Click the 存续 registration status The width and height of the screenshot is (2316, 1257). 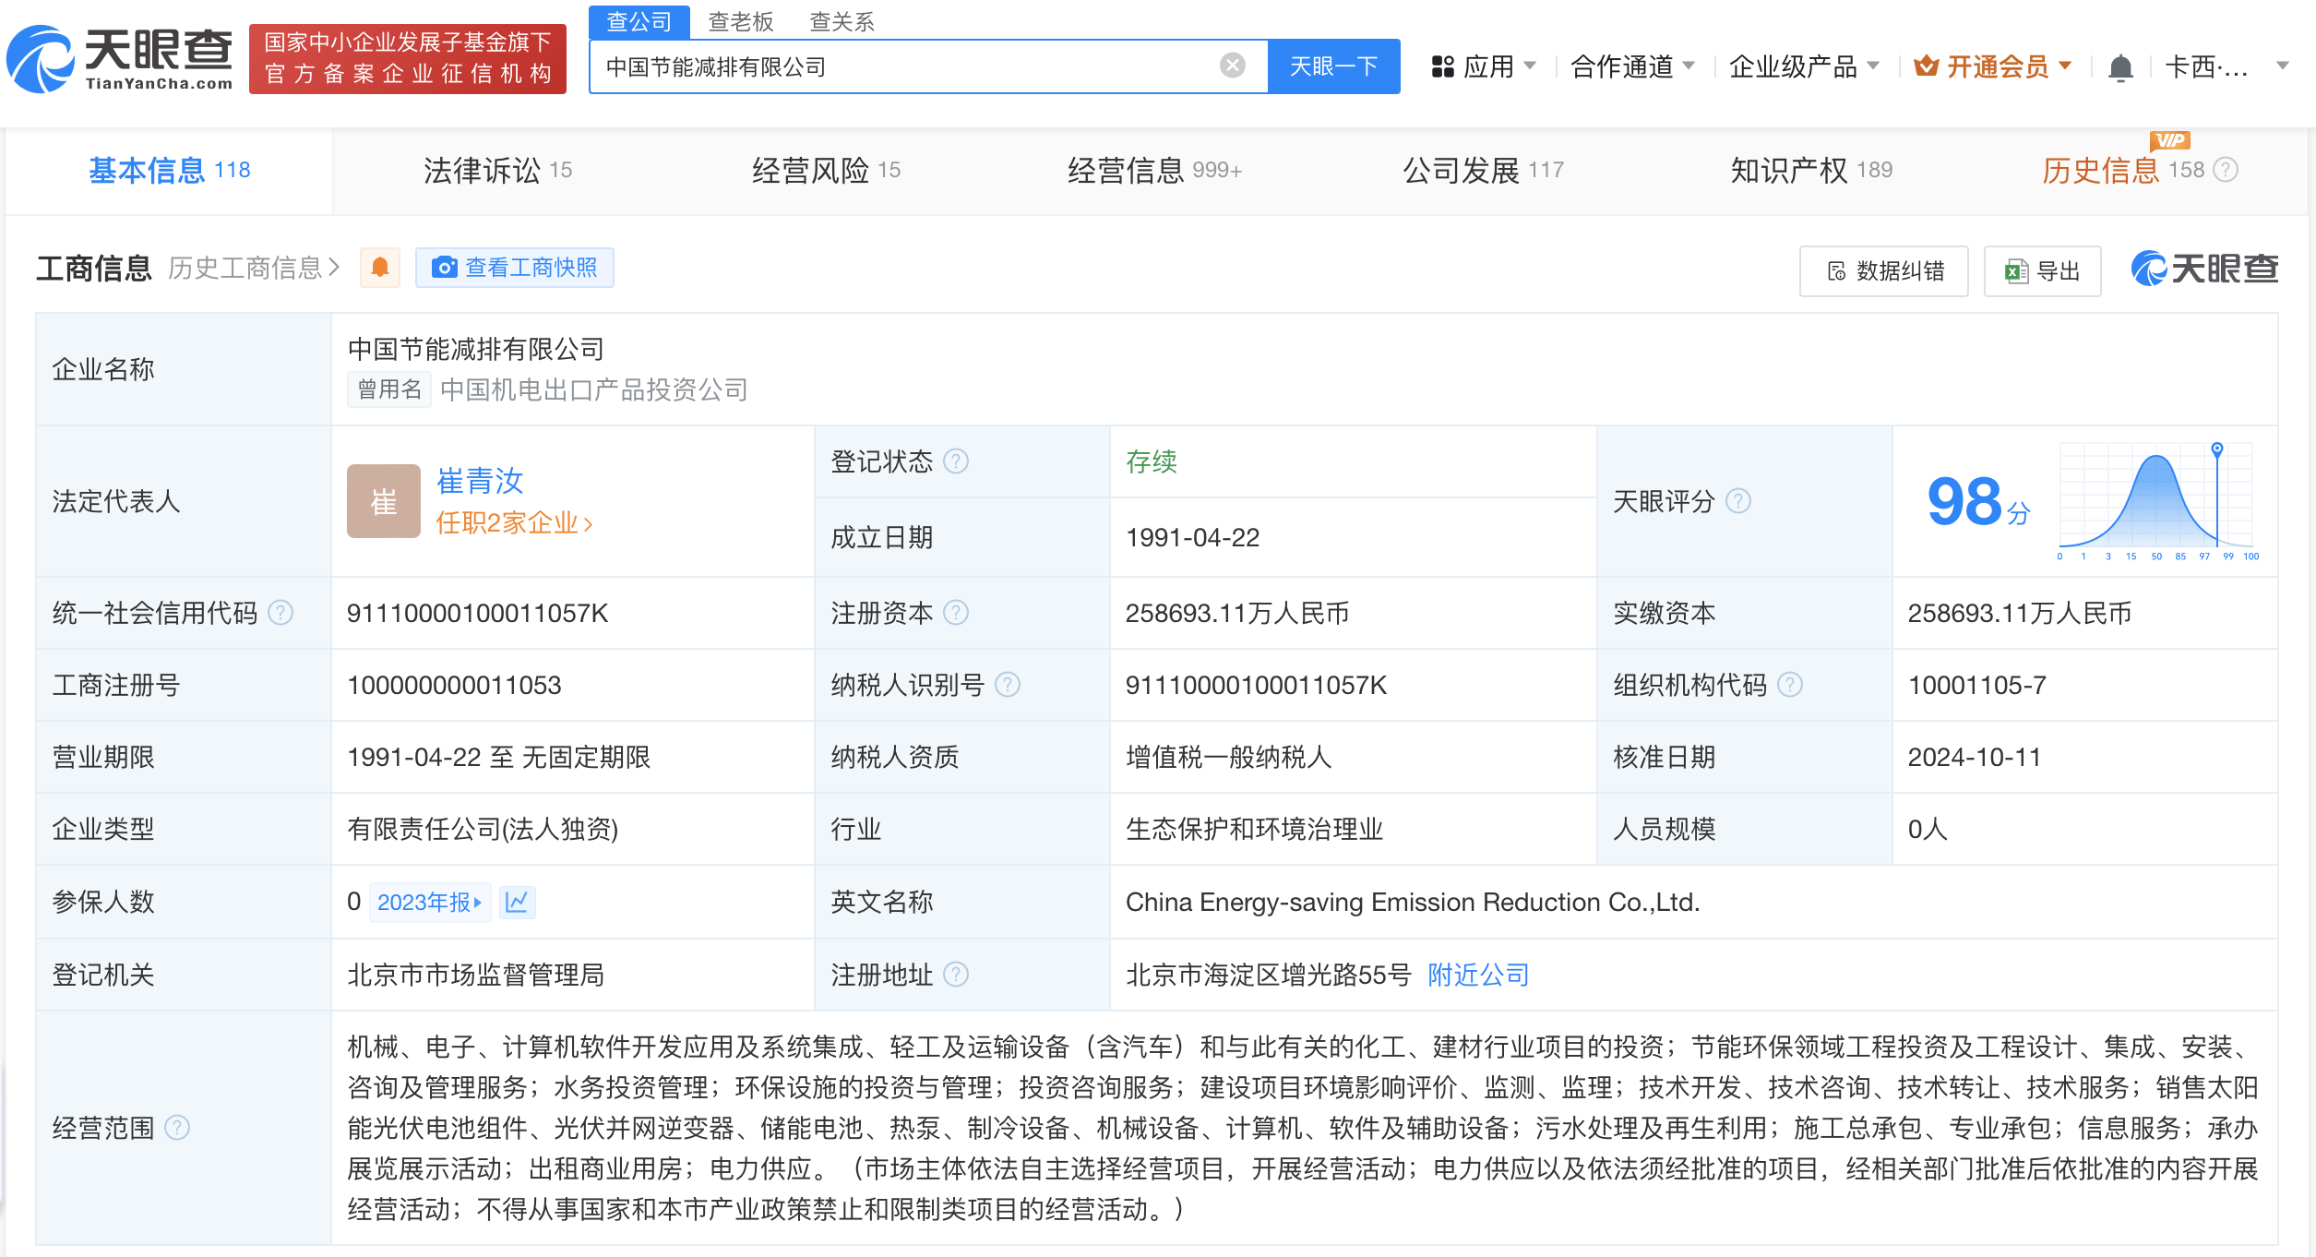point(1152,461)
